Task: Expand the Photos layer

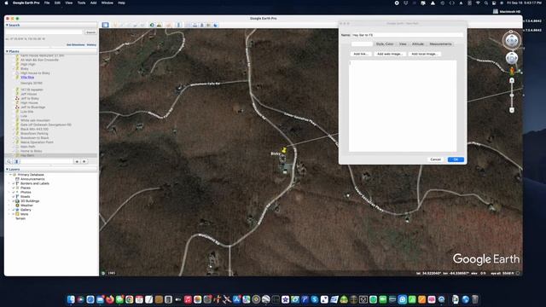Action: pos(9,192)
